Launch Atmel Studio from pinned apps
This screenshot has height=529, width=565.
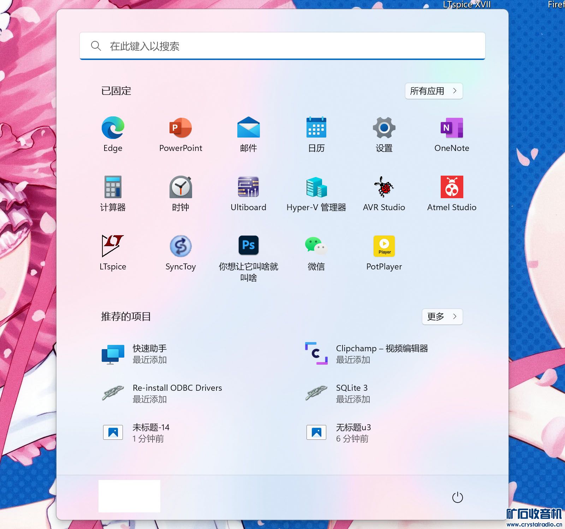(452, 194)
